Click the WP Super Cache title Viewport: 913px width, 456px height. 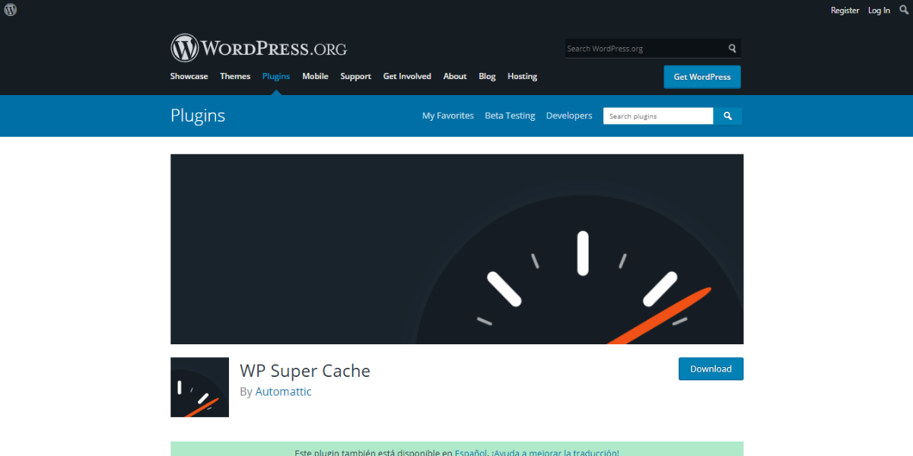tap(305, 371)
